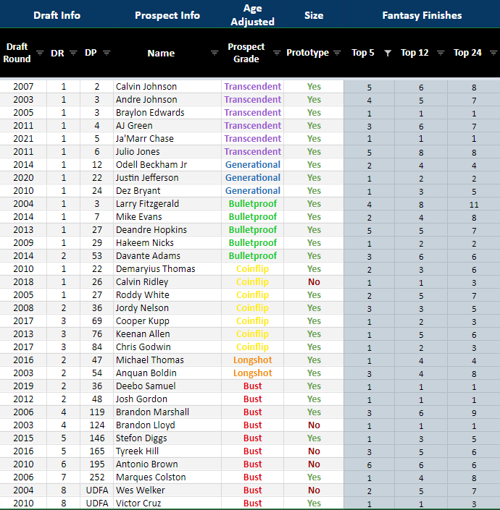Click the Larry Fitzgerald name cell
The image size is (500, 510).
click(x=167, y=203)
